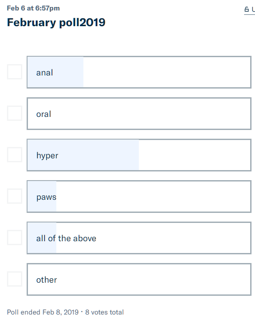Viewport: 255px width, 318px height.
Task: Click the shaded vote bar end in hyper
Action: pyautogui.click(x=137, y=155)
